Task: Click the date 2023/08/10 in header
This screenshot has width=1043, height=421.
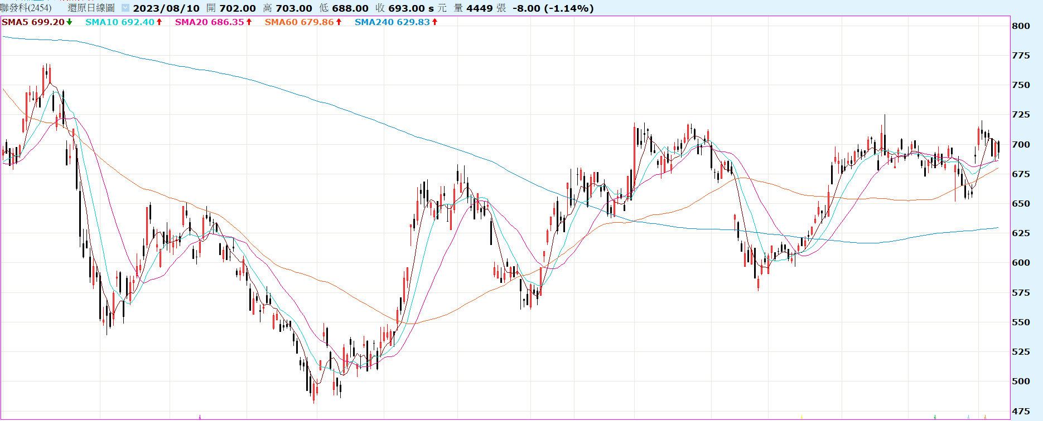Action: pyautogui.click(x=166, y=8)
